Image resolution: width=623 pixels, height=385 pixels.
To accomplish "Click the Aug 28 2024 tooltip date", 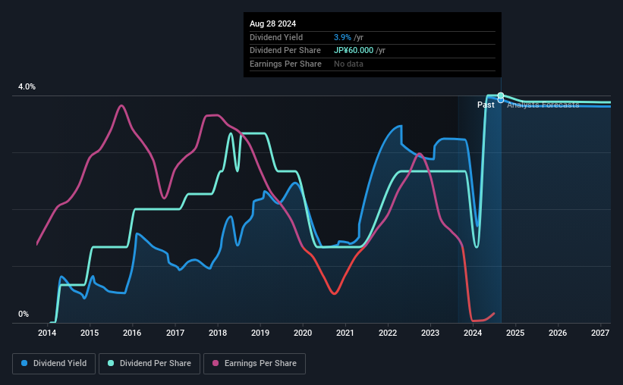I will pos(272,23).
